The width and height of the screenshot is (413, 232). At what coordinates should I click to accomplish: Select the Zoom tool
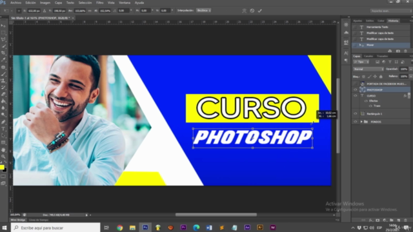(3, 157)
